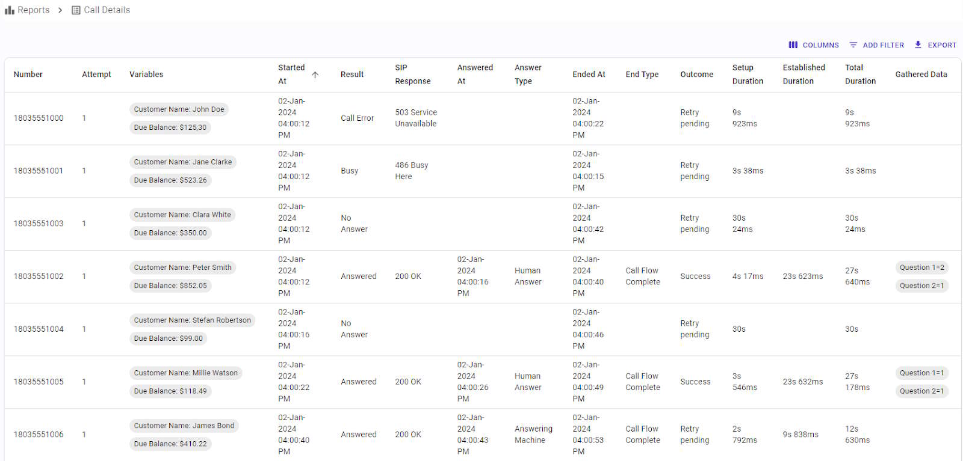This screenshot has height=461, width=963.
Task: Open Call Details breadcrumb
Action: pos(107,10)
